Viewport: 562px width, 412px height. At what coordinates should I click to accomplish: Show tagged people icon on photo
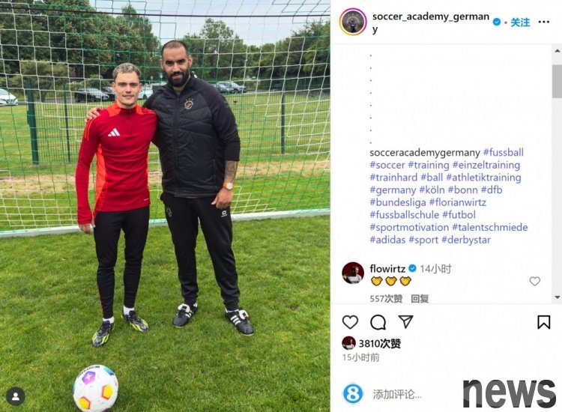(x=16, y=396)
